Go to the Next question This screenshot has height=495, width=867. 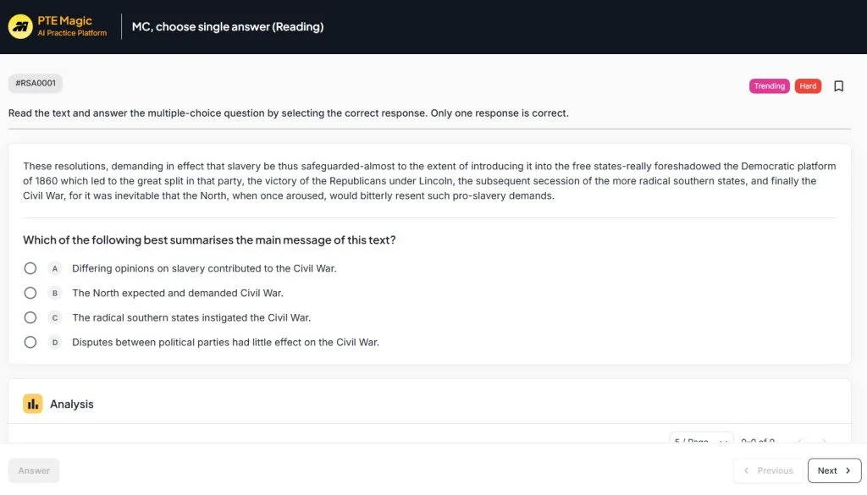pos(834,470)
